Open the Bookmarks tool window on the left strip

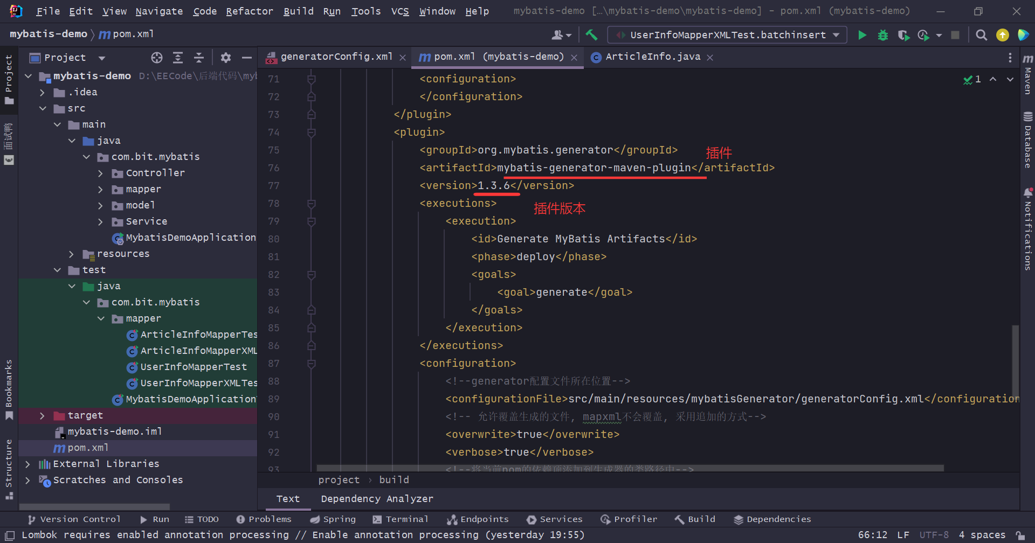[9, 389]
